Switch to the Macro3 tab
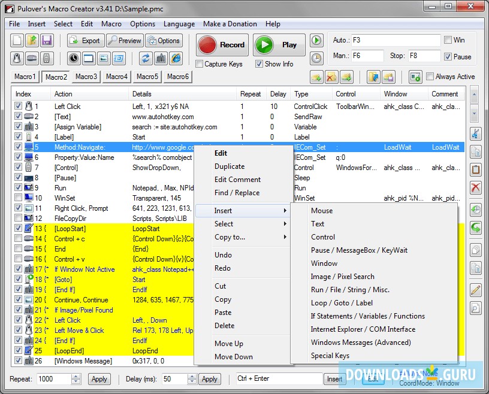 [x=86, y=77]
